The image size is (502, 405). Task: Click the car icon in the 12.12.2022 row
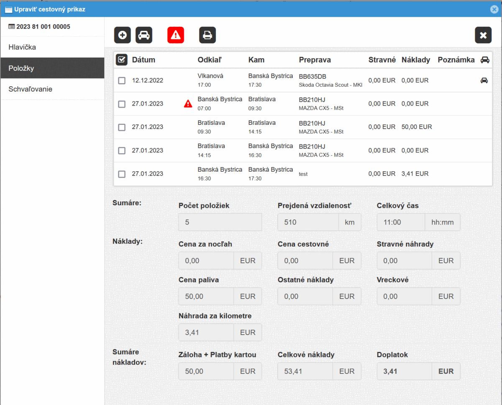click(x=484, y=80)
